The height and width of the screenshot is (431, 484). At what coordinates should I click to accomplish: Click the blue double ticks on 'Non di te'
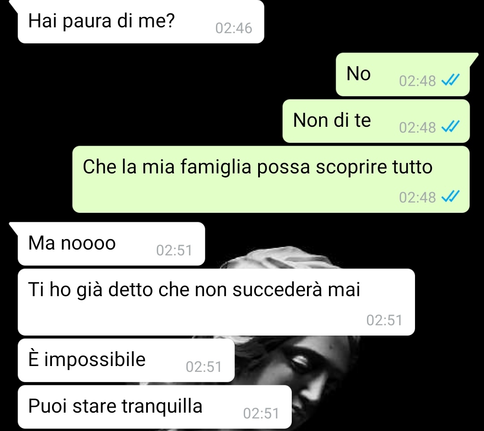click(451, 127)
